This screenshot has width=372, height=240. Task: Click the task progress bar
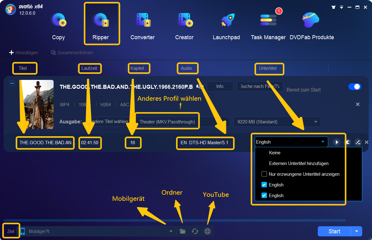click(x=175, y=220)
